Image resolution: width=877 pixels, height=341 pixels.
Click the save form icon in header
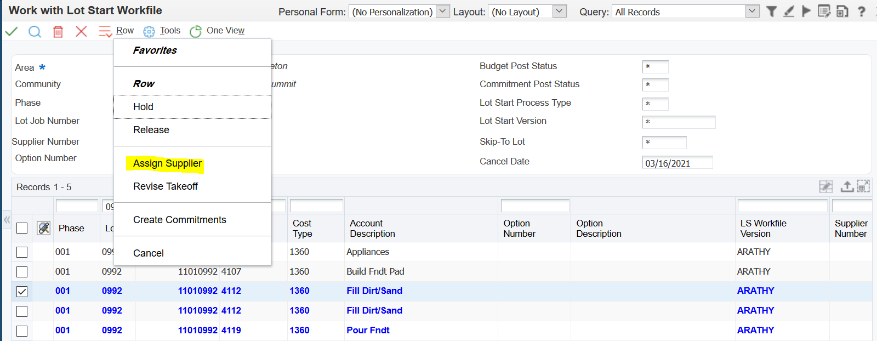pyautogui.click(x=842, y=11)
